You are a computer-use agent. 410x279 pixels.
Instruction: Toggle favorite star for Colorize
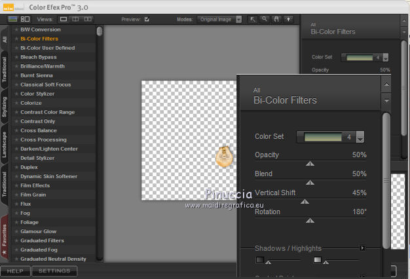[16, 103]
